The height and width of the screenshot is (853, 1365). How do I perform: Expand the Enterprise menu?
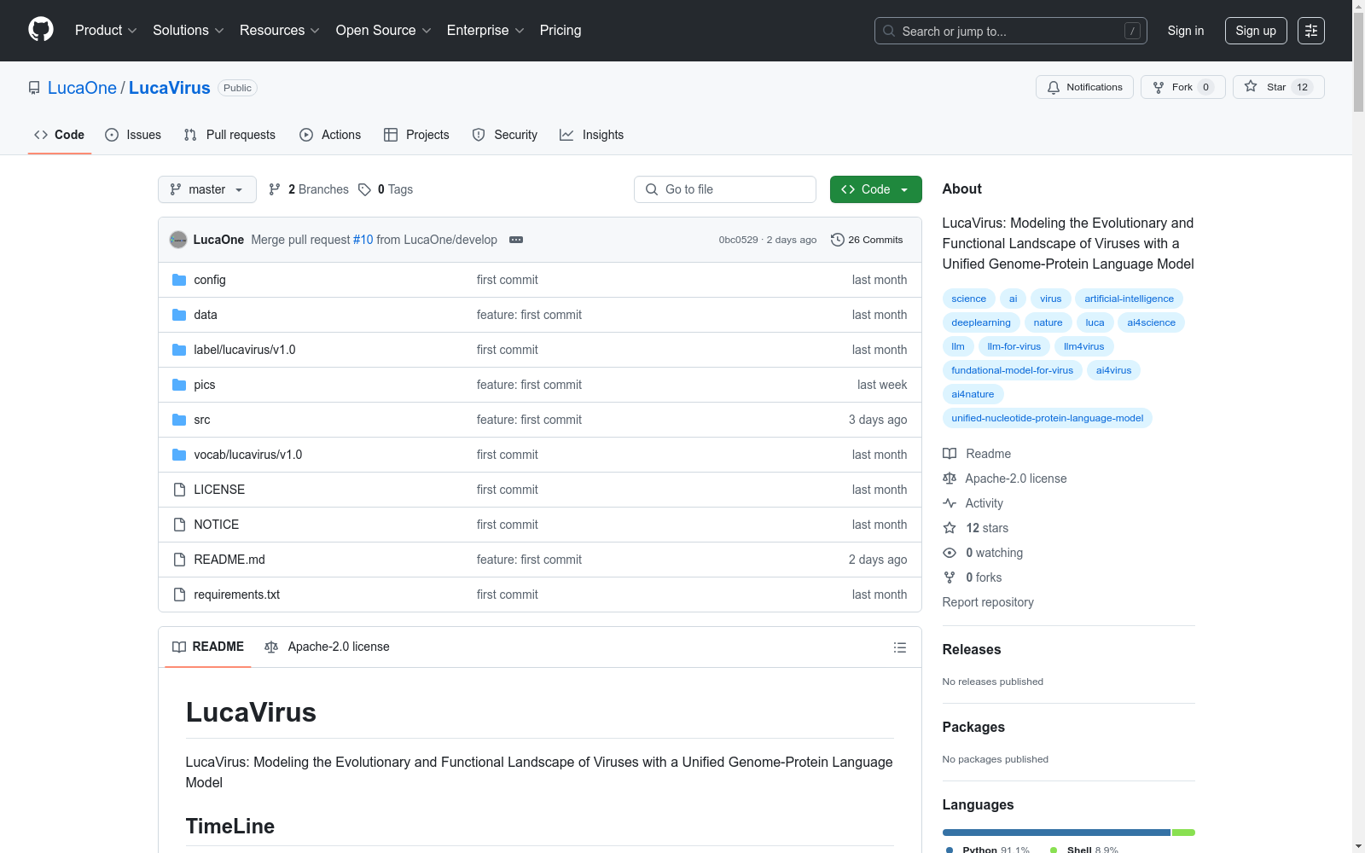click(x=485, y=31)
